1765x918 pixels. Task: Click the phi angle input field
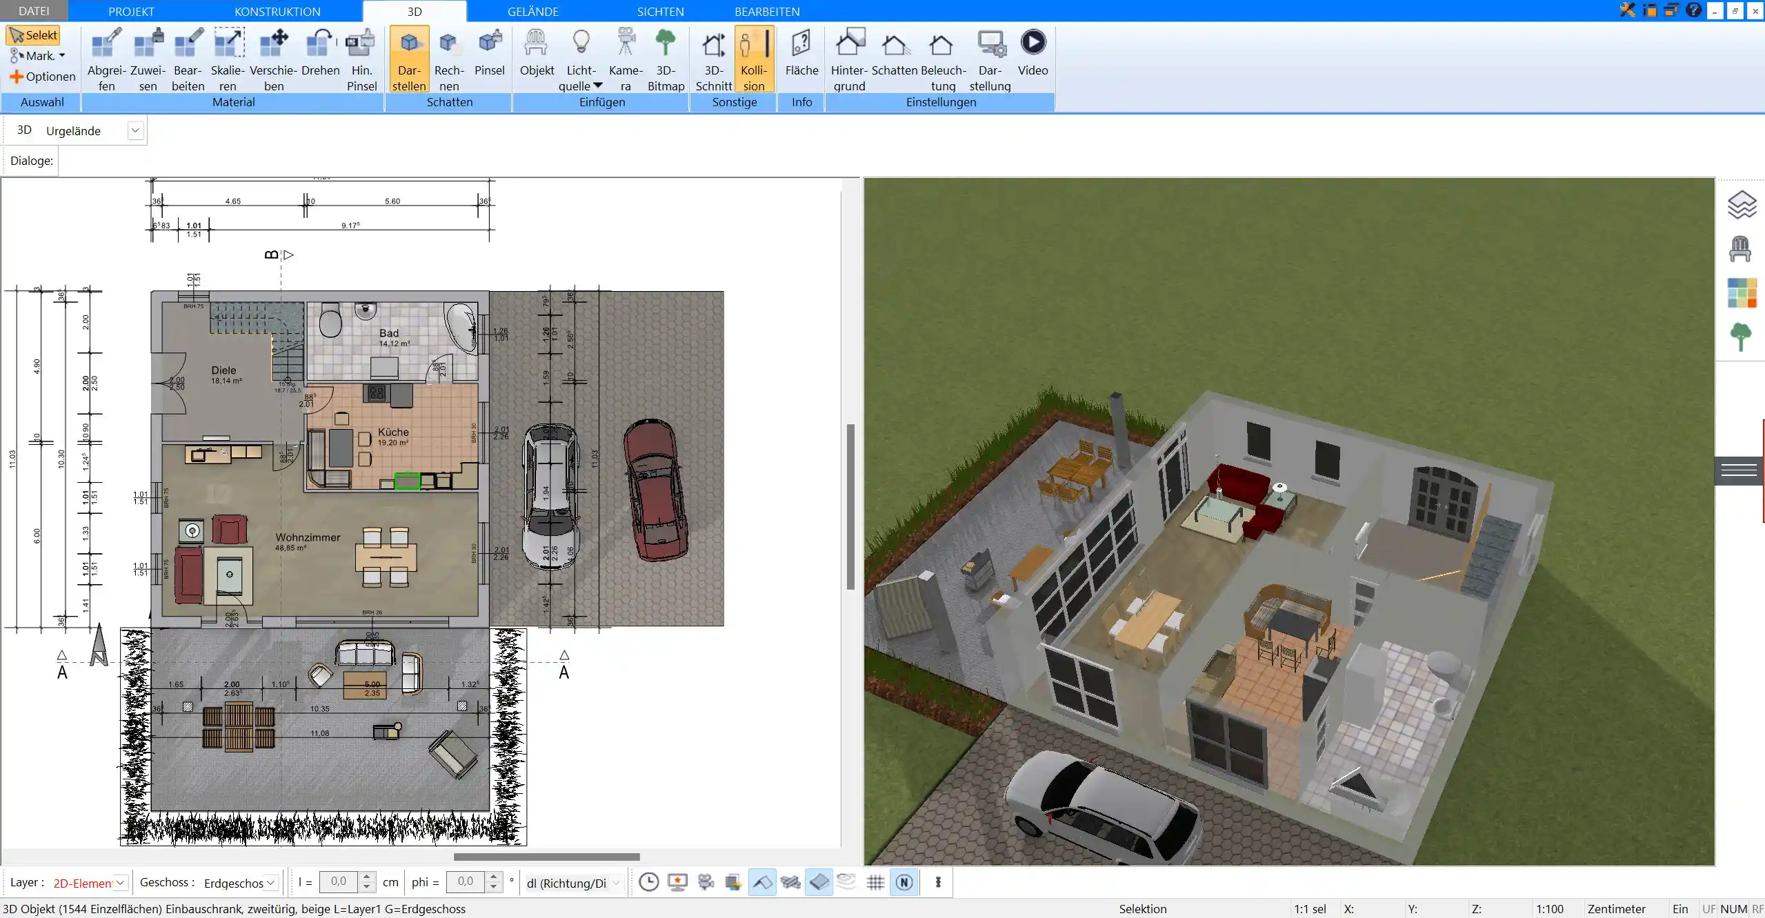pos(466,881)
